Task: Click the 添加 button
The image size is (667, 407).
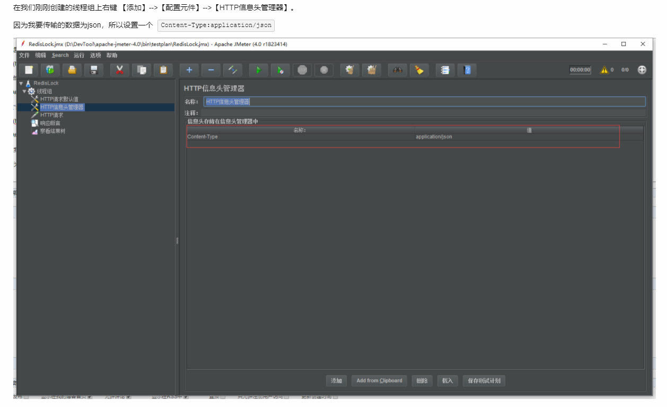Action: [337, 381]
